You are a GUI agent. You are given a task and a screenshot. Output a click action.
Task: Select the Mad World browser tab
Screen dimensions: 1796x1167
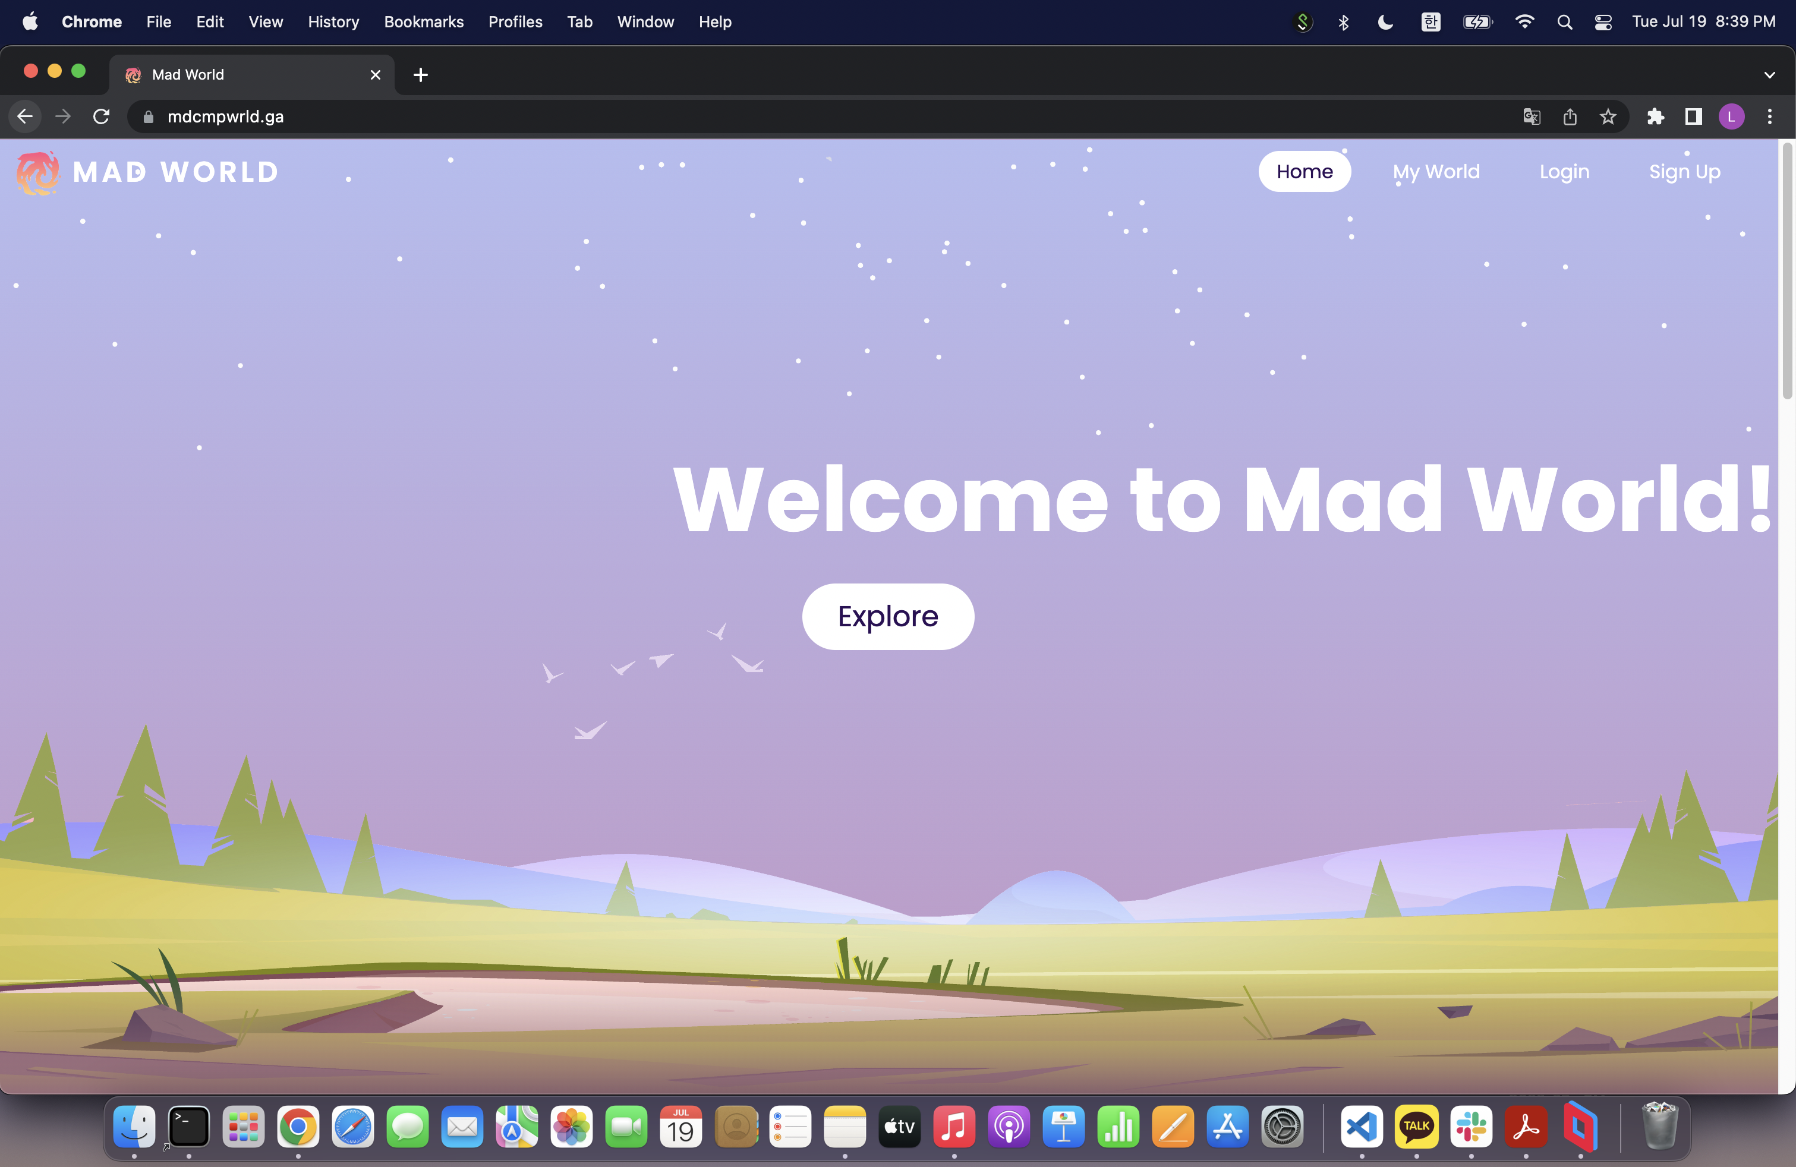click(x=252, y=75)
